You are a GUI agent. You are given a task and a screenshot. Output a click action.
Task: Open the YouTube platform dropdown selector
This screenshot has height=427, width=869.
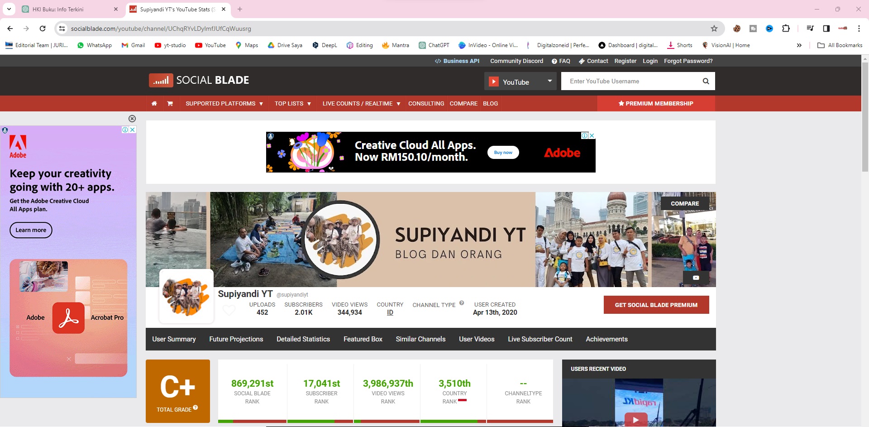point(520,82)
